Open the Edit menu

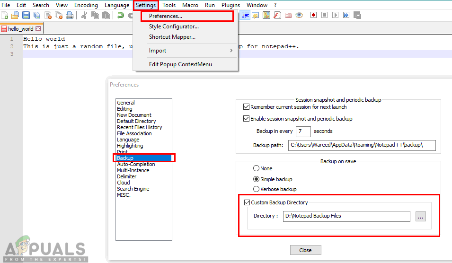[21, 5]
